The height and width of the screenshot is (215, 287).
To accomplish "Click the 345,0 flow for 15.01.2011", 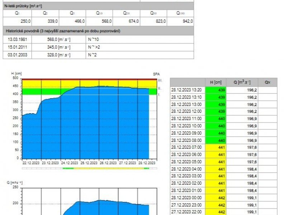I will coord(60,47).
